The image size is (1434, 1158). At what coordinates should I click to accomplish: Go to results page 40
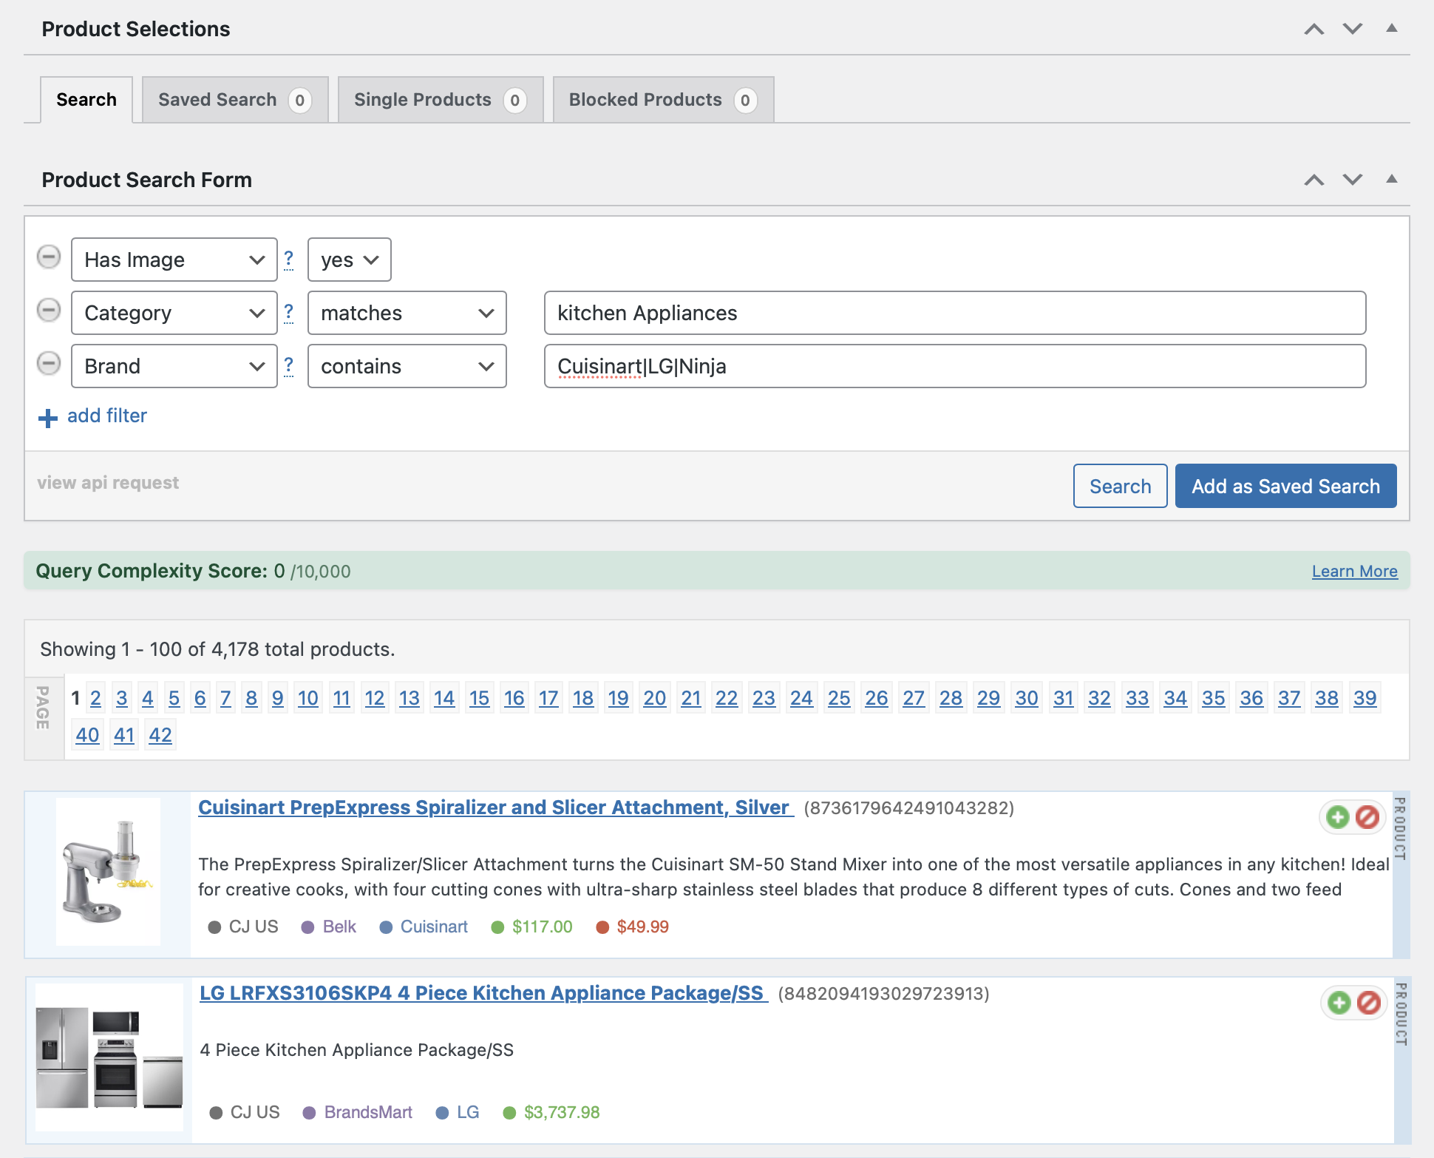(87, 735)
